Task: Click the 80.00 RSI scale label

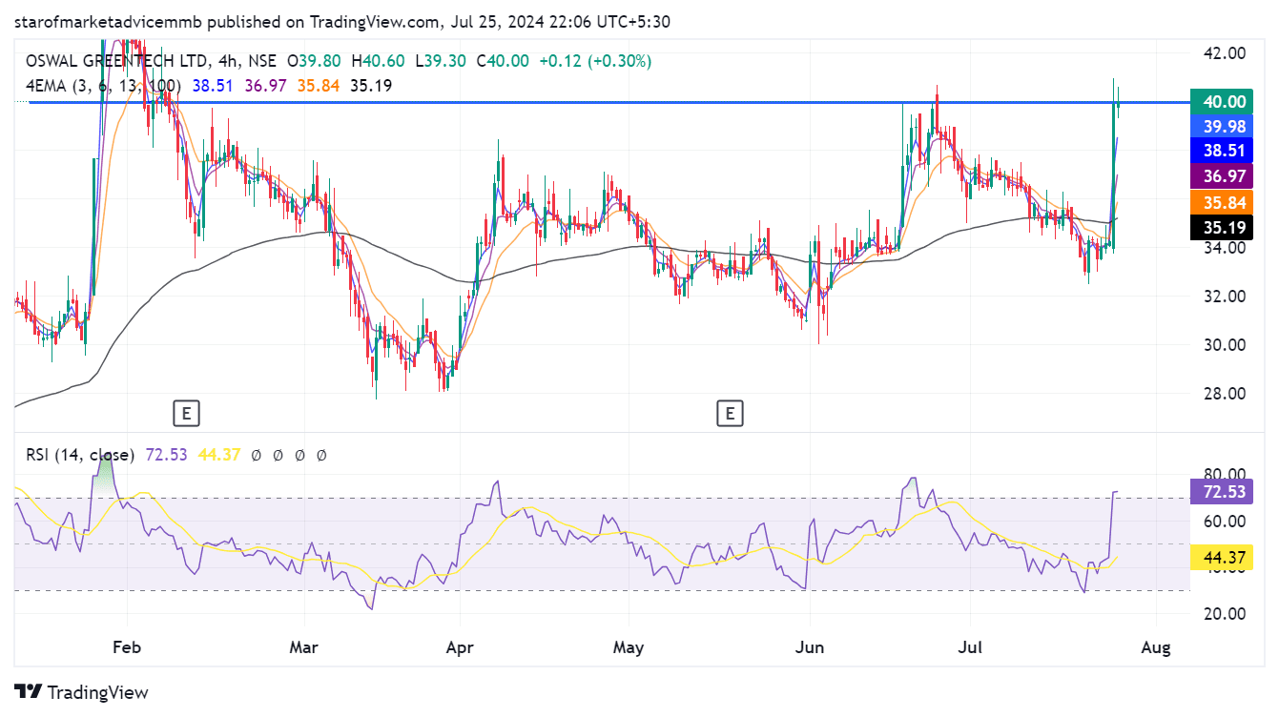Action: (1225, 474)
